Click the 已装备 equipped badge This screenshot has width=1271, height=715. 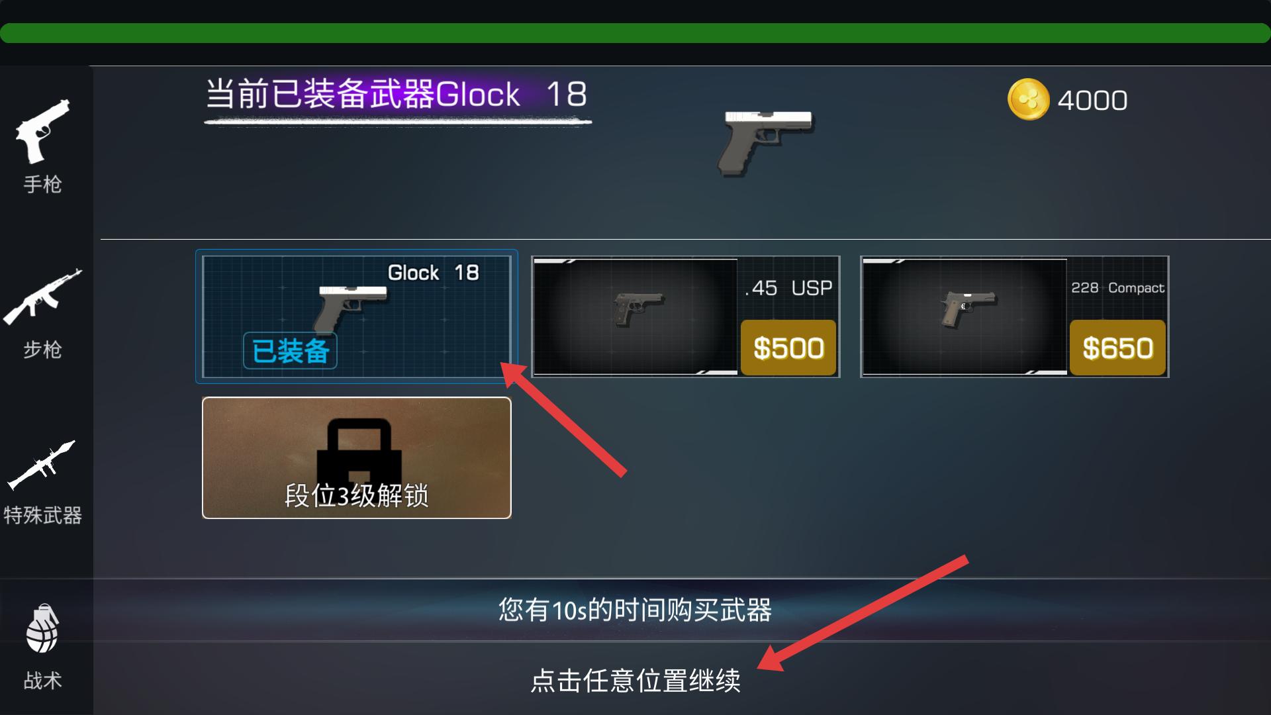click(290, 350)
